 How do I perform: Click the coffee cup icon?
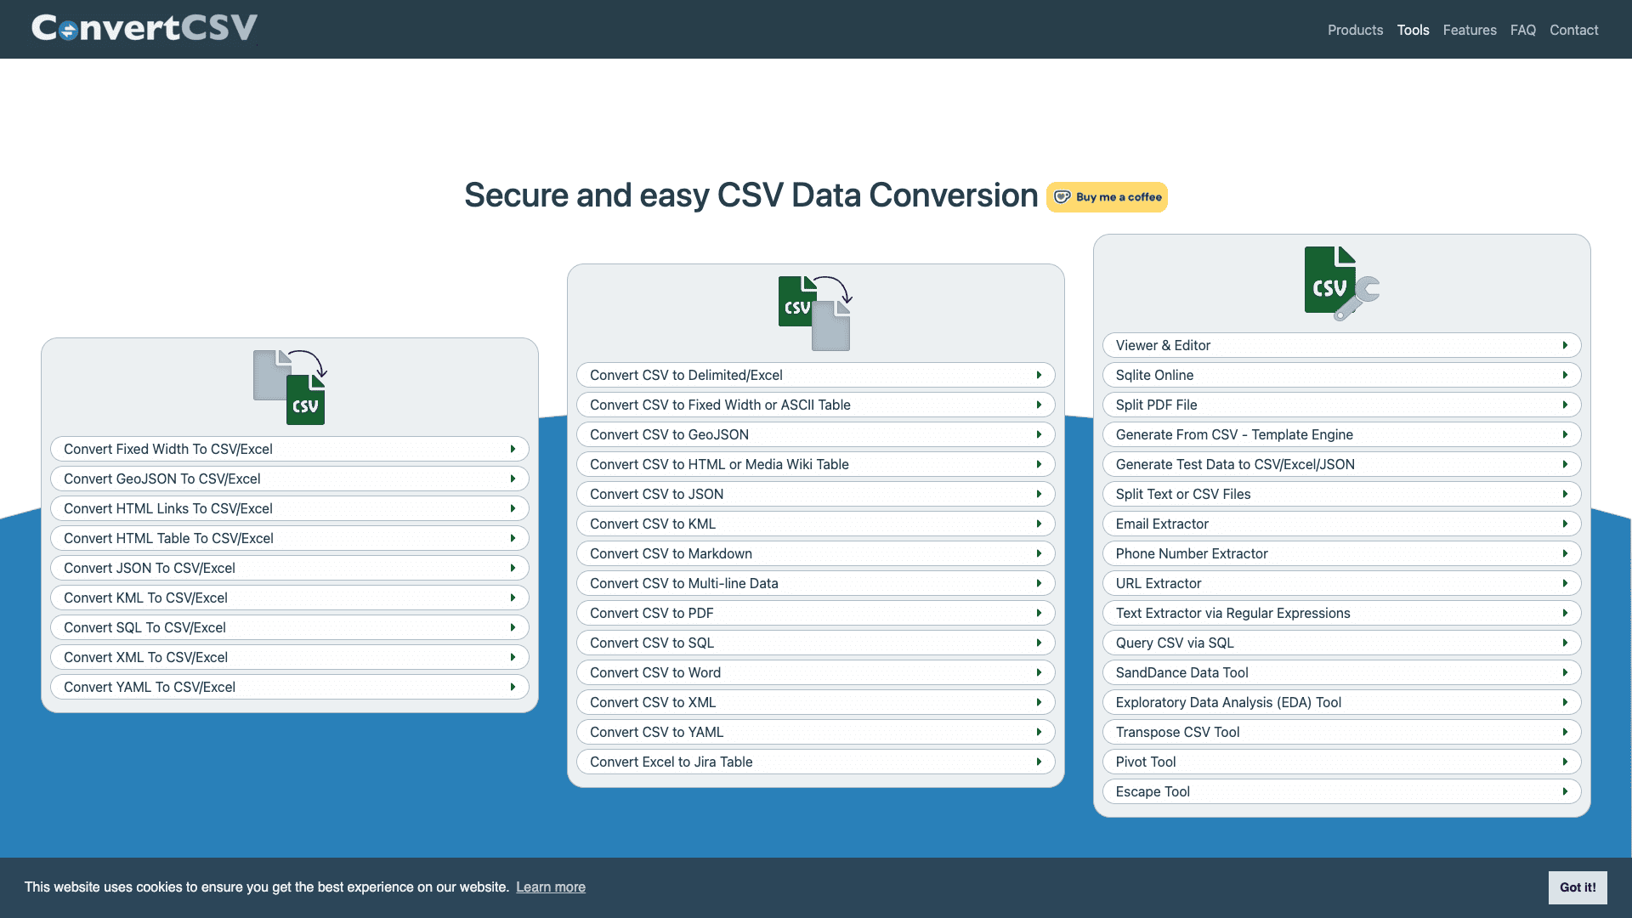(x=1062, y=197)
